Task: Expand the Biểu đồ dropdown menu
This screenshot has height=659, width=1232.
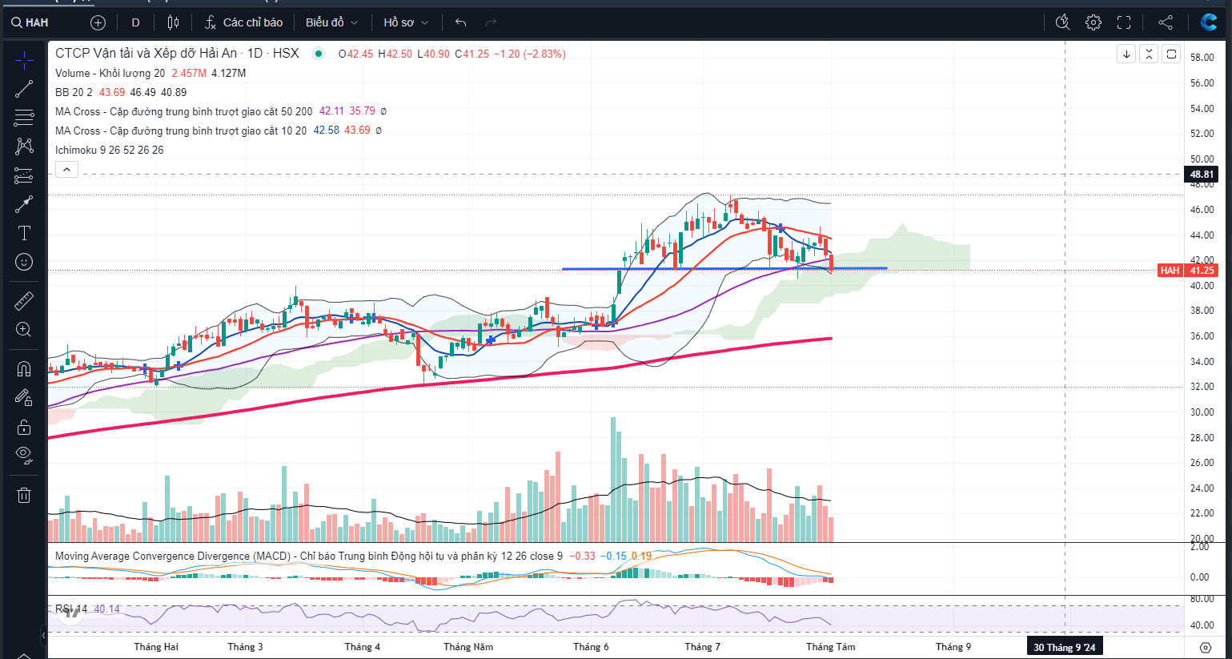Action: point(331,22)
